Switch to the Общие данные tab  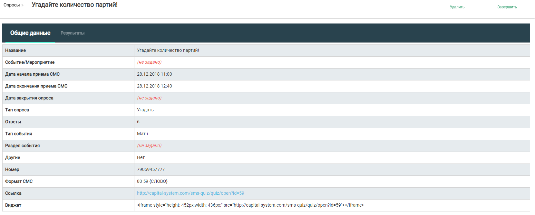coord(30,33)
